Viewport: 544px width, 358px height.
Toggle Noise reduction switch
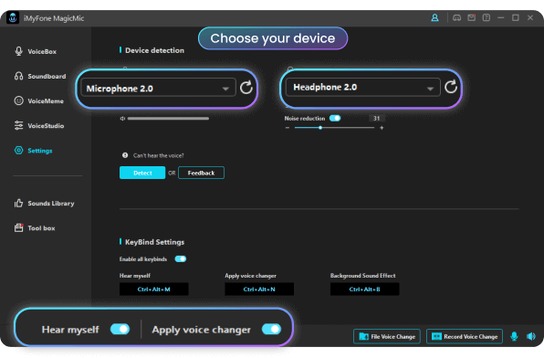tap(335, 118)
